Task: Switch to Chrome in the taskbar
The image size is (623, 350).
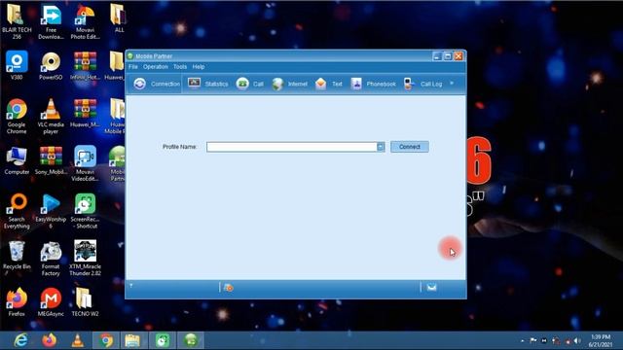Action: pyautogui.click(x=106, y=340)
